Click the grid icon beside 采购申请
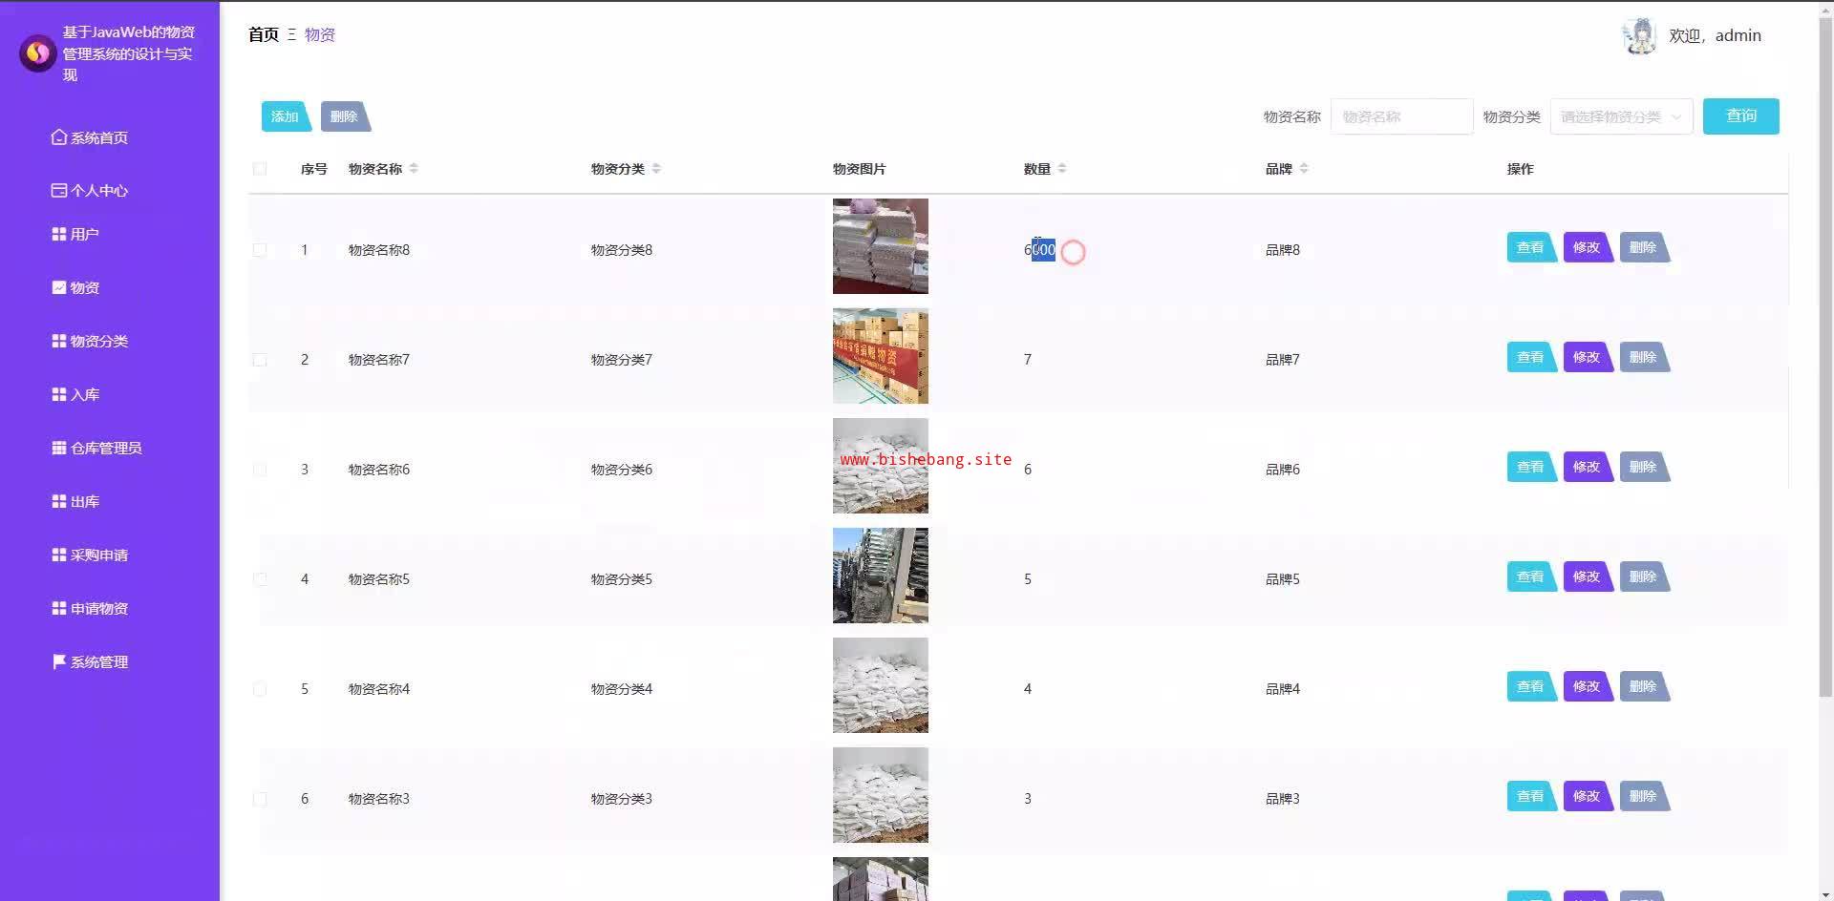 click(59, 555)
